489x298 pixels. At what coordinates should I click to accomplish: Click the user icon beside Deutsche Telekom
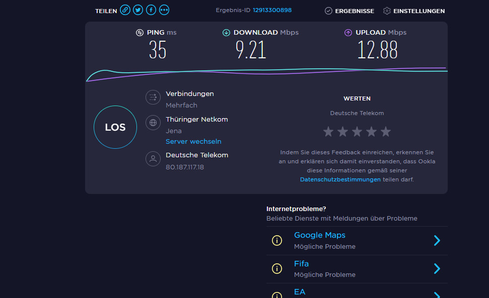(153, 159)
